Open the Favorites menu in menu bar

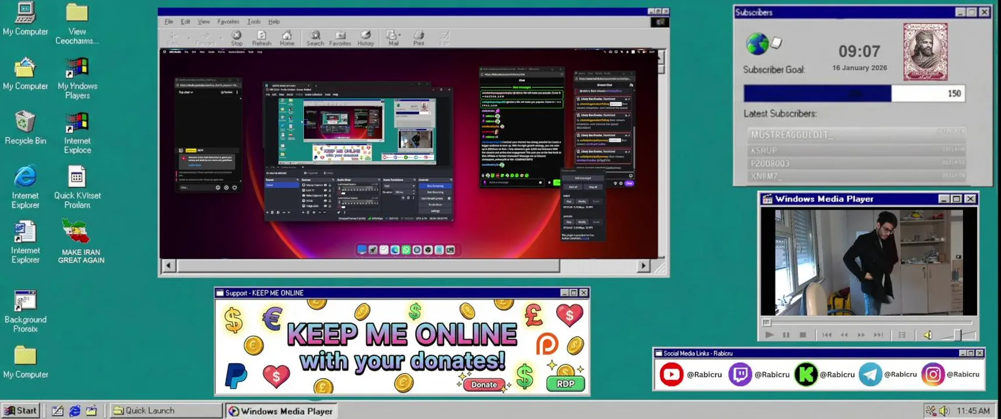point(228,22)
